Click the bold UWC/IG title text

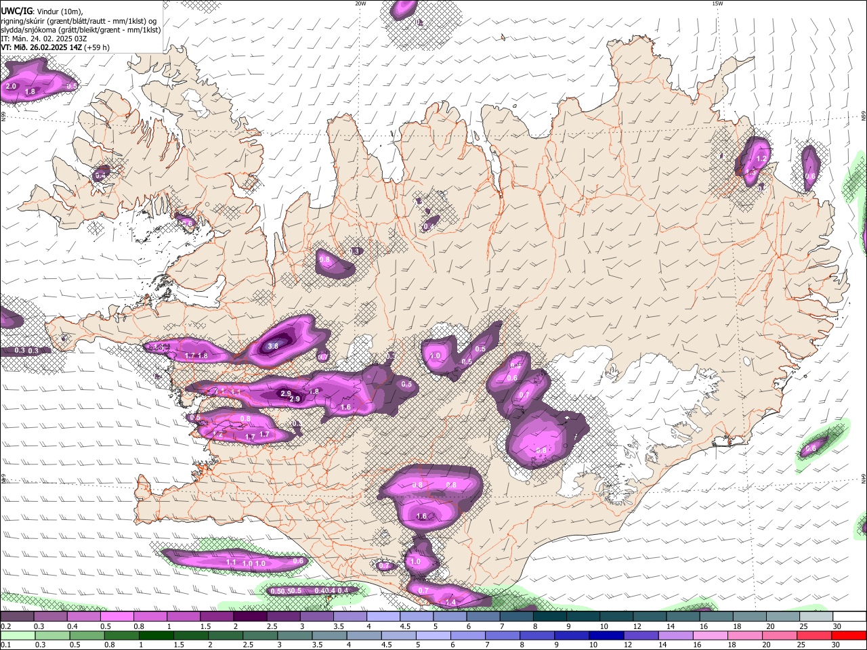[x=17, y=11]
